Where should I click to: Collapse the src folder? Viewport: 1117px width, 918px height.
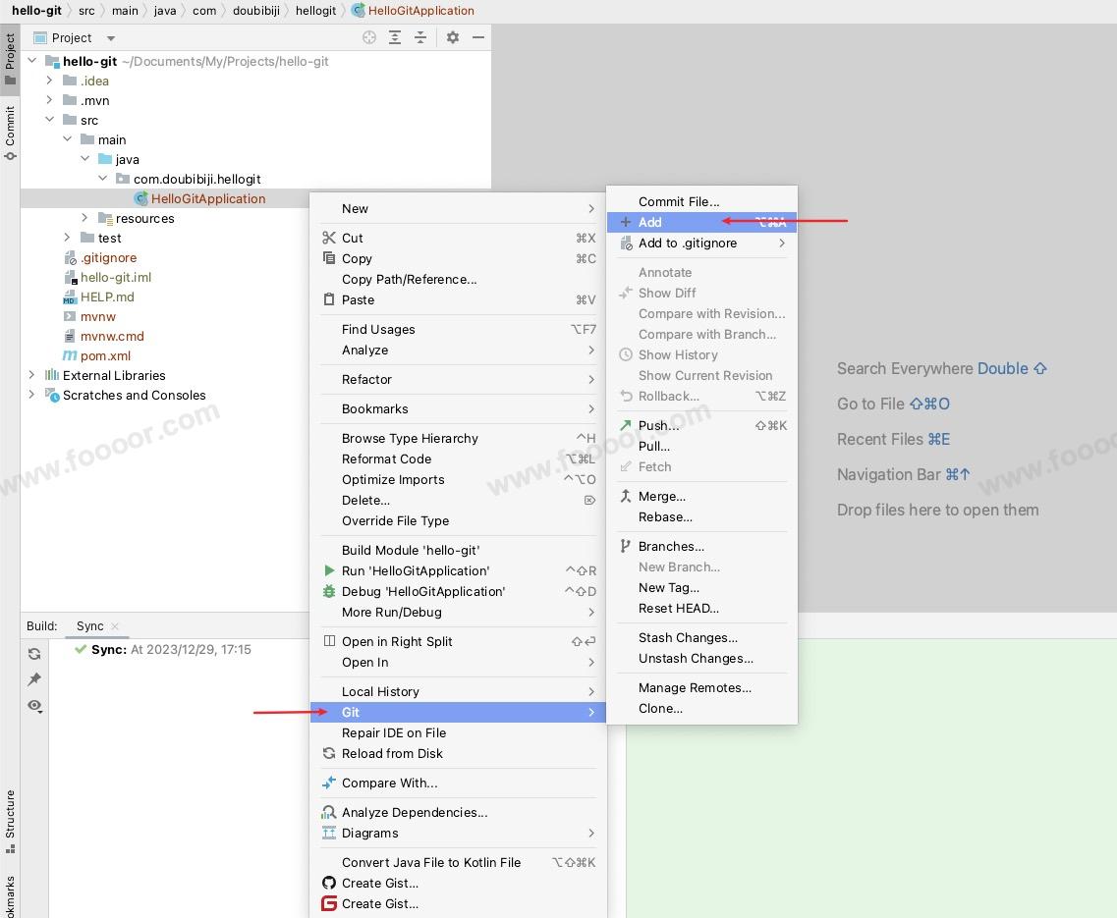[x=50, y=120]
